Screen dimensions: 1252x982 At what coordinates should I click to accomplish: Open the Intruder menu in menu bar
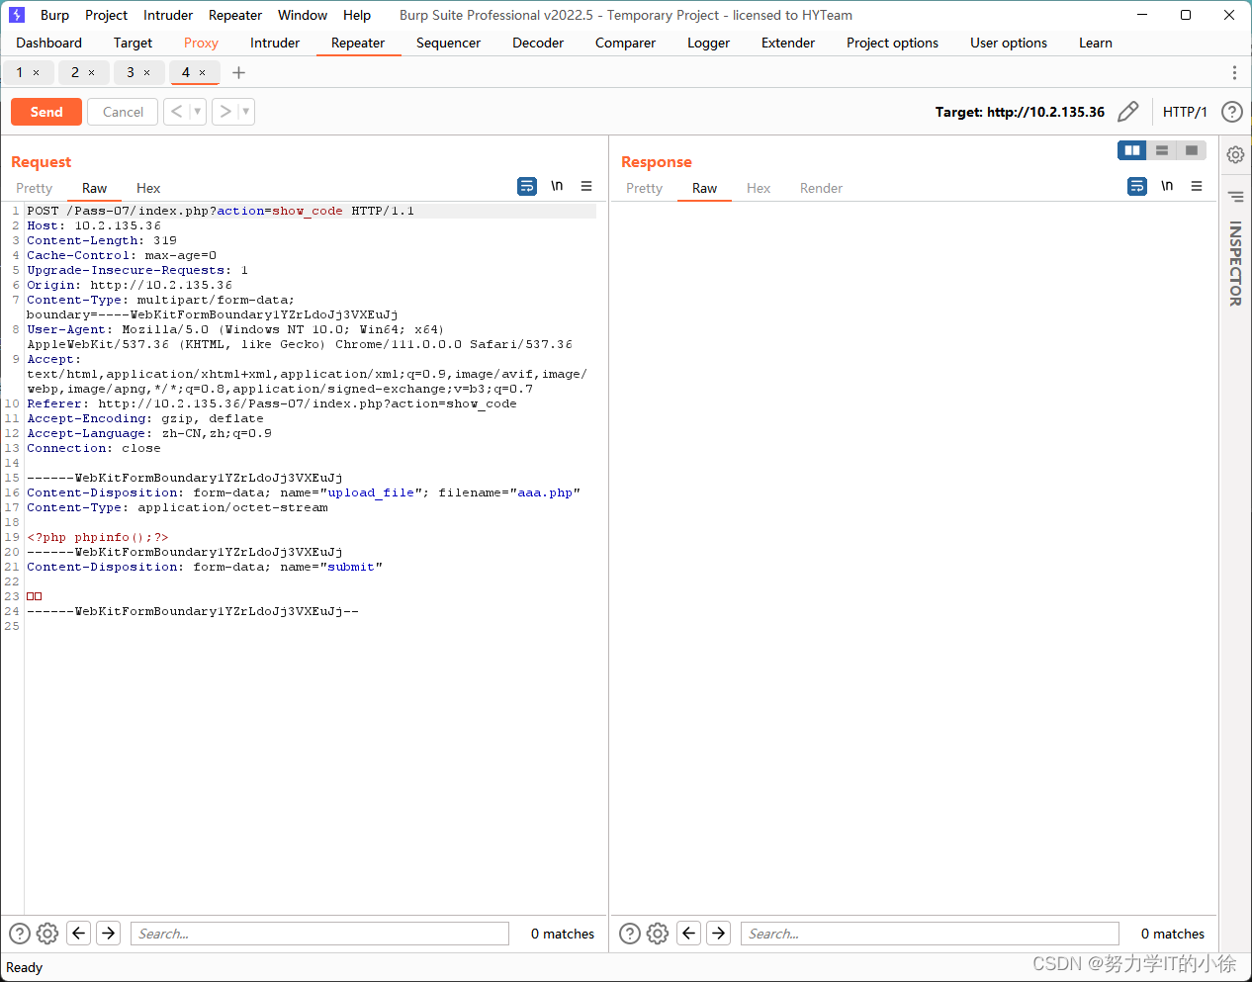point(168,15)
